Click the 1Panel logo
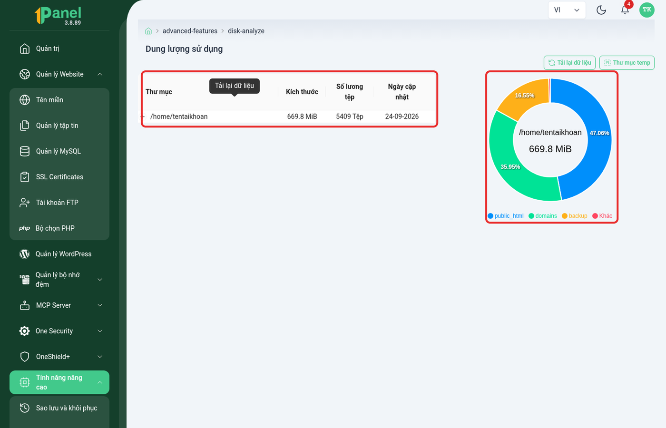Image resolution: width=666 pixels, height=428 pixels. 58,15
